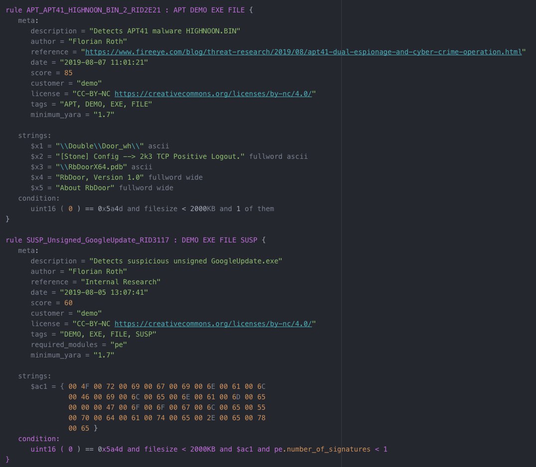536x467 pixels.
Task: Click pe.number_of_signatures in condition
Action: pyautogui.click(x=322, y=449)
